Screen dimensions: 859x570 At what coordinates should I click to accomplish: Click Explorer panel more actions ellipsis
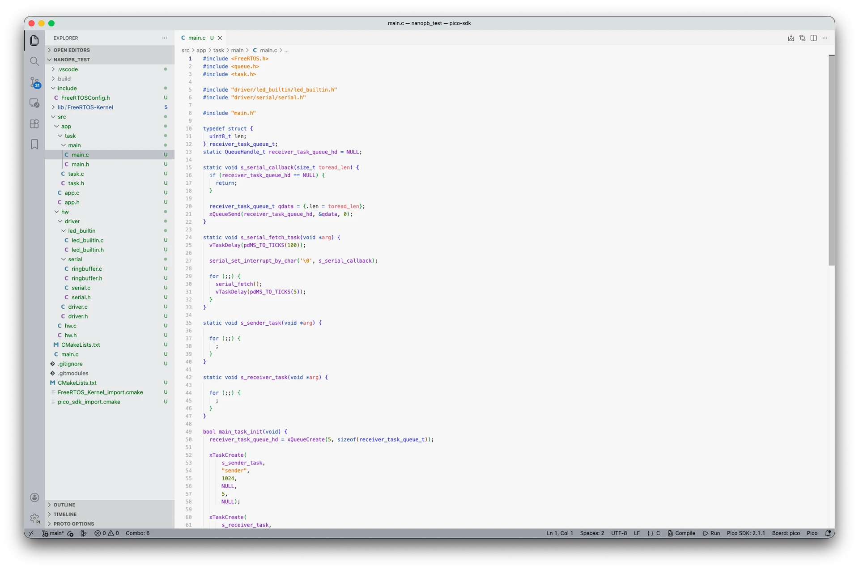[x=165, y=38]
